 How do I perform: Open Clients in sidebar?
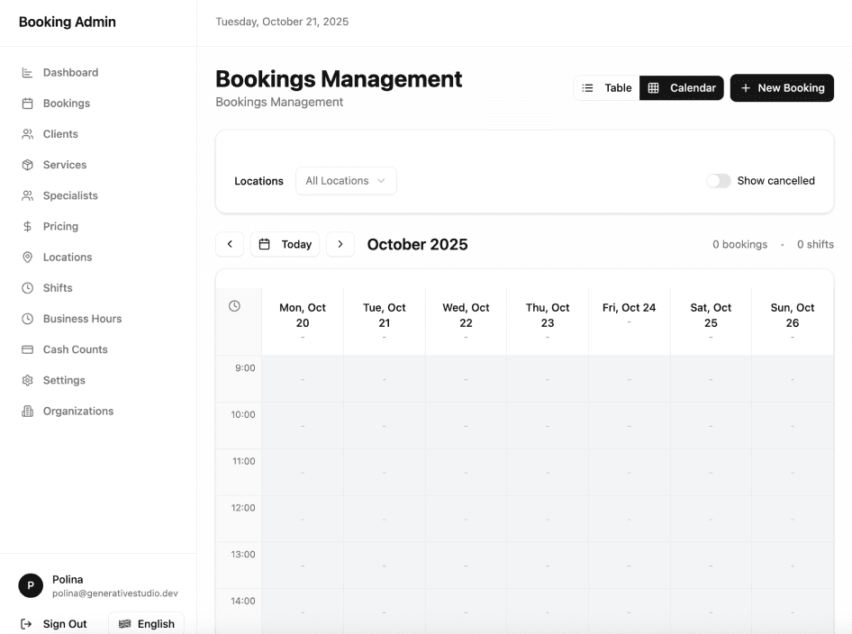(x=60, y=134)
